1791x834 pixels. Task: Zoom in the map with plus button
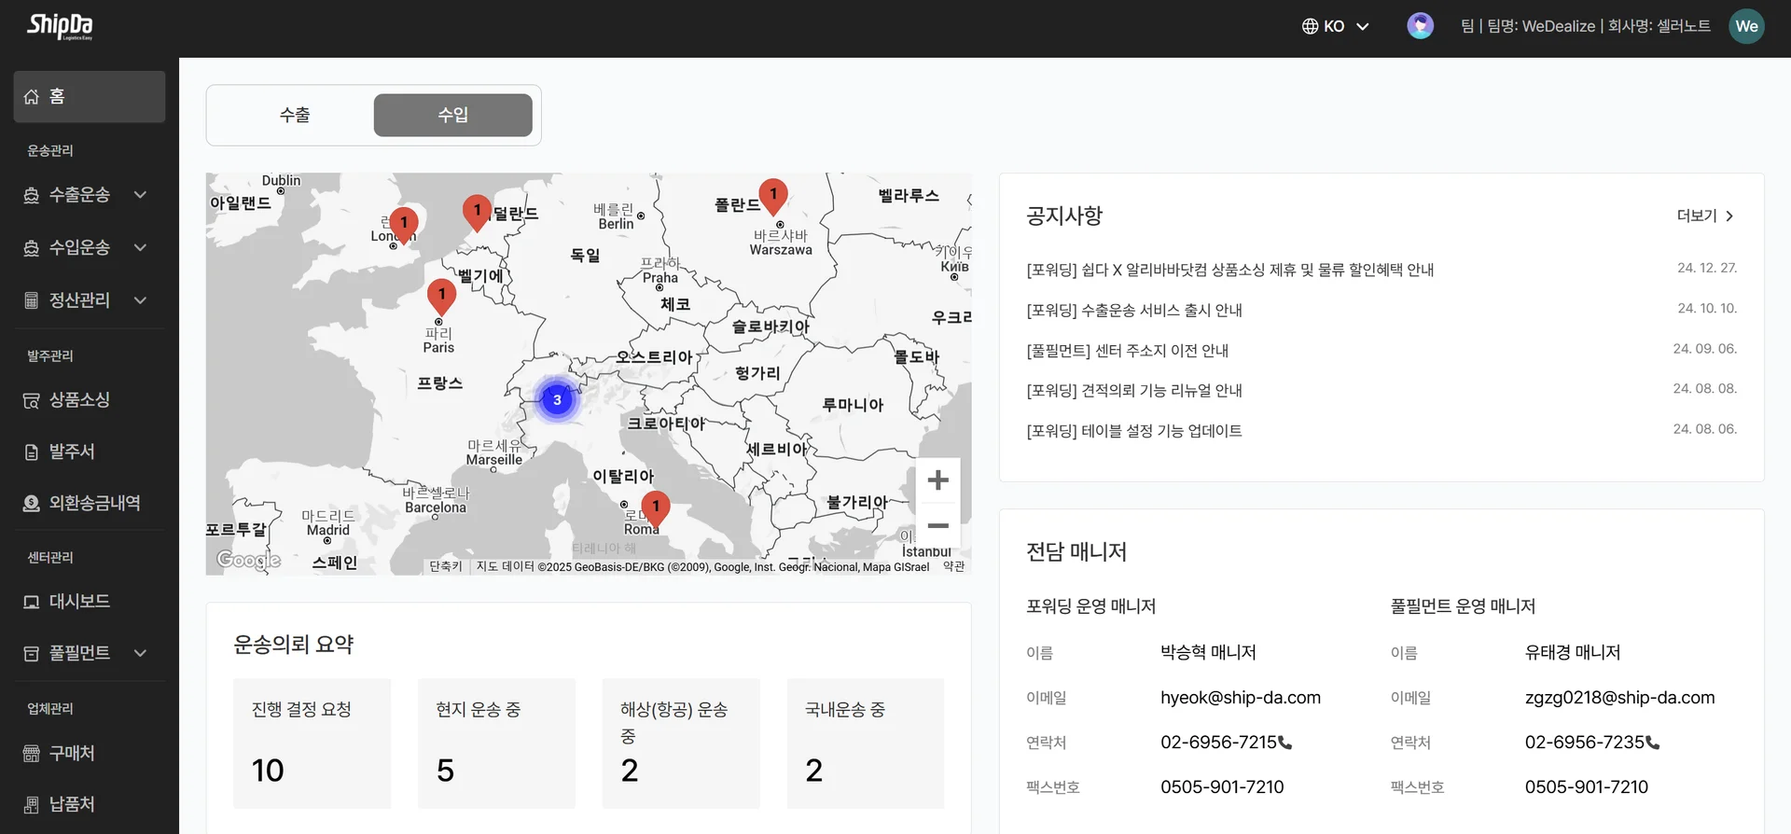(937, 480)
